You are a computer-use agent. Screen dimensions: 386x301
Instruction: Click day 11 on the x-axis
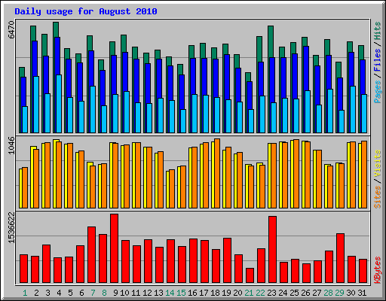pyautogui.click(x=136, y=293)
